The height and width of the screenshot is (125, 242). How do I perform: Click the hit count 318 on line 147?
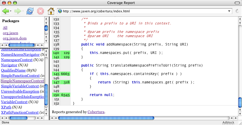click(x=67, y=82)
